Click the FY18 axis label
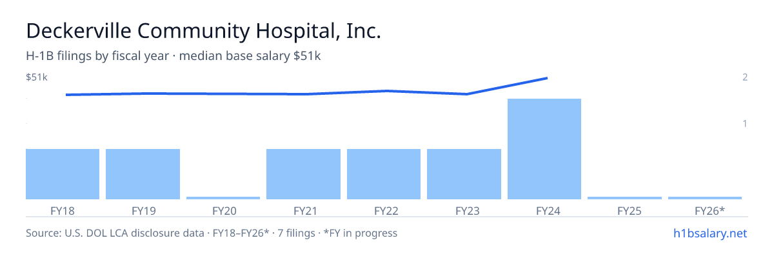This screenshot has height=258, width=774. 63,210
